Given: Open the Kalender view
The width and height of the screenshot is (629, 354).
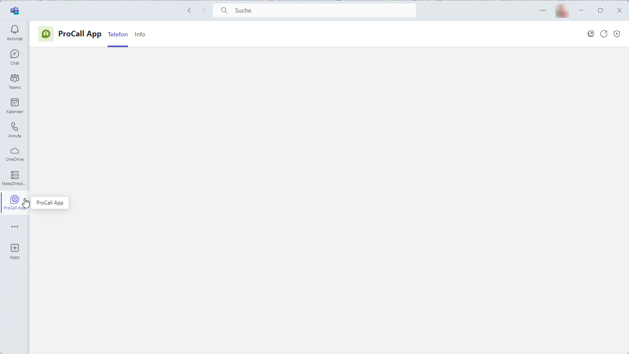Looking at the screenshot, I should click(x=15, y=106).
